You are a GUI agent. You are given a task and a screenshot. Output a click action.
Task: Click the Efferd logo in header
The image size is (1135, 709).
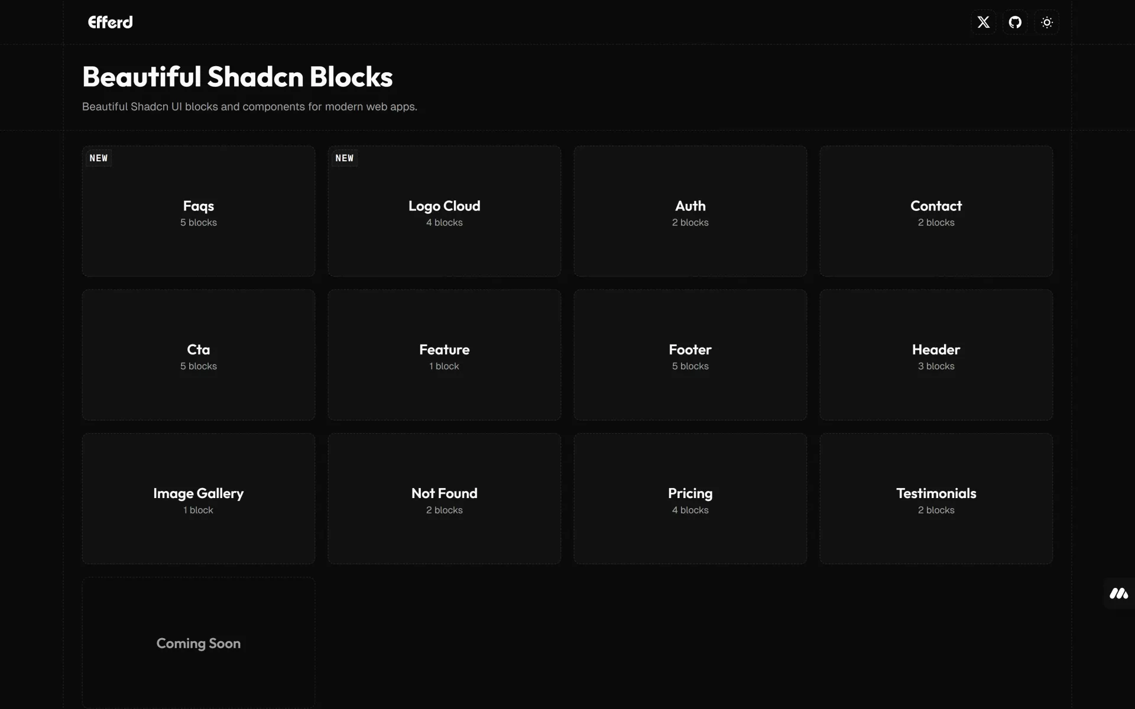click(x=111, y=22)
